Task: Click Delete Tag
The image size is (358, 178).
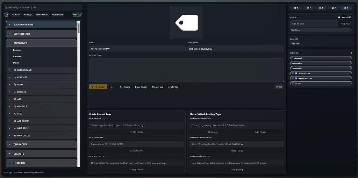Action: (173, 87)
